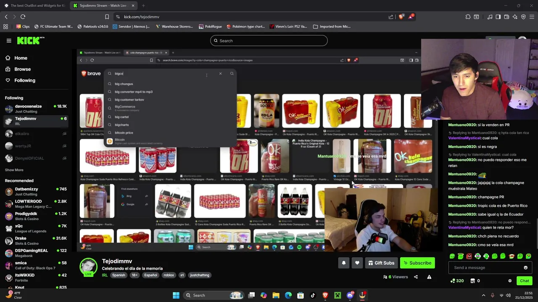Open Brave Wallet icon

(x=506, y=17)
